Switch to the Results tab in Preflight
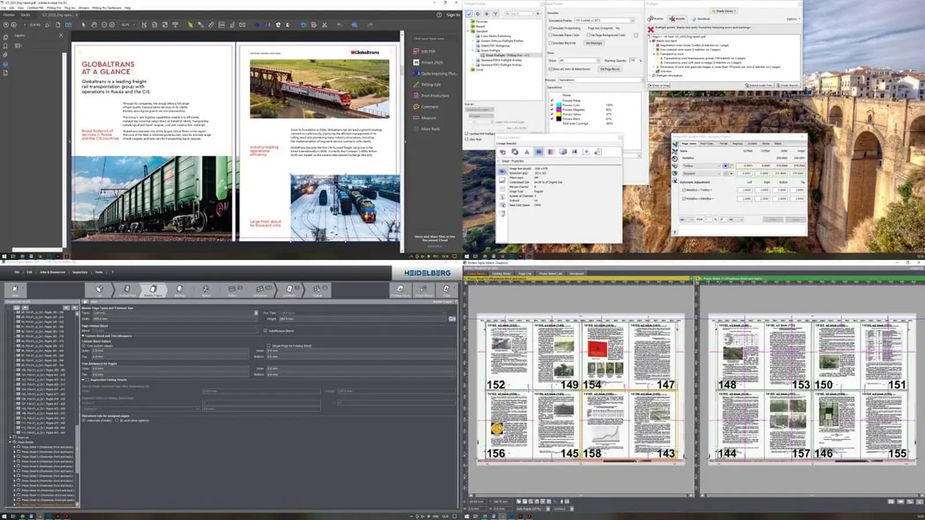 [x=677, y=19]
